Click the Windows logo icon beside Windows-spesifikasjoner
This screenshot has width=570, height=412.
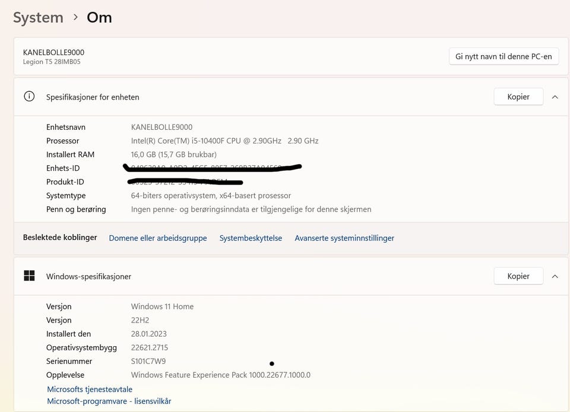point(29,276)
